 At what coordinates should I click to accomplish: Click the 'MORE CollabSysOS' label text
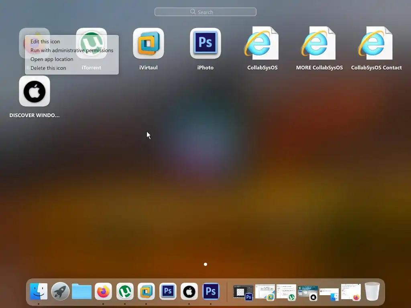pyautogui.click(x=319, y=67)
